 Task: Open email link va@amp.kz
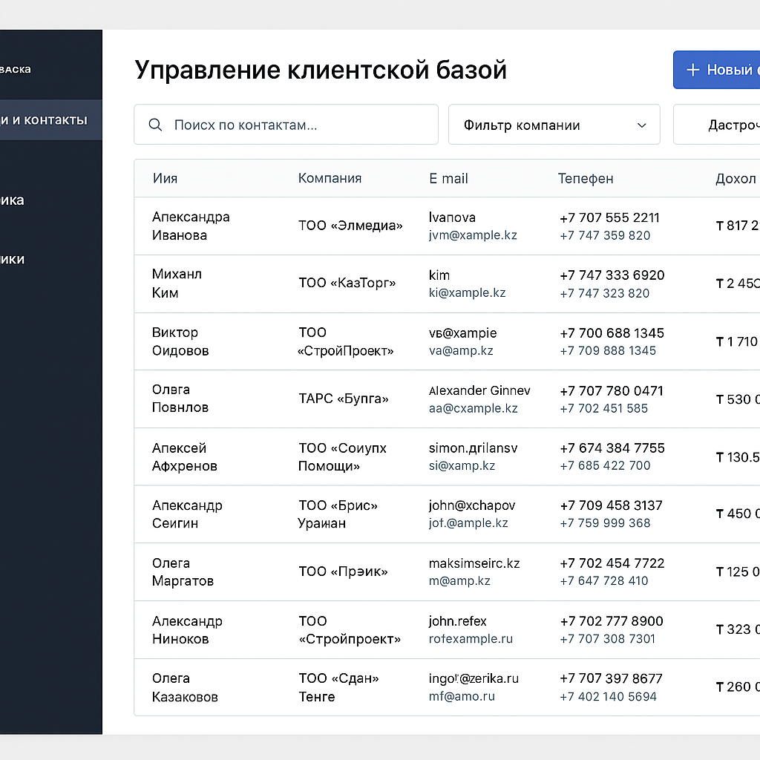[461, 350]
